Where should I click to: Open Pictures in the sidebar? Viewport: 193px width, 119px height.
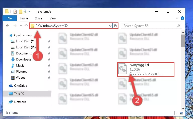tap(19, 72)
